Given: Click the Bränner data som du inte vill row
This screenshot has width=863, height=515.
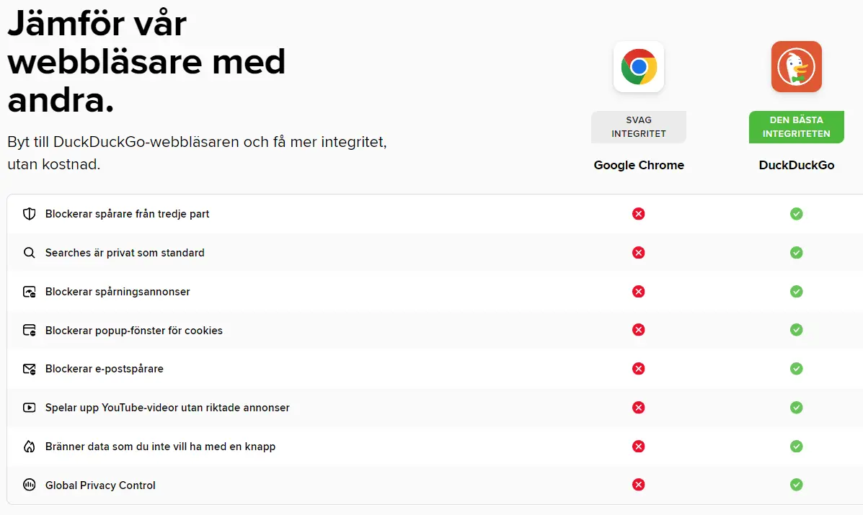Looking at the screenshot, I should click(x=160, y=447).
